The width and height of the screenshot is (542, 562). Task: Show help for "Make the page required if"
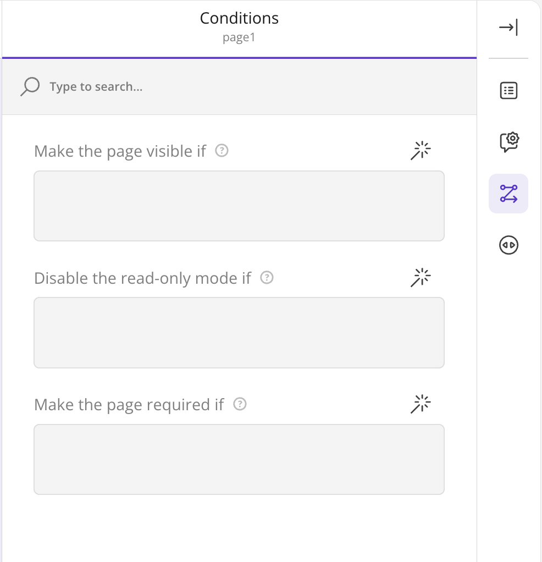[x=240, y=404]
